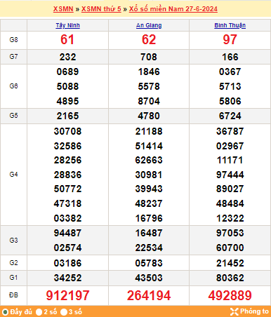
Task: Click Bình Thuận G5 number 6724
Action: [x=230, y=116]
